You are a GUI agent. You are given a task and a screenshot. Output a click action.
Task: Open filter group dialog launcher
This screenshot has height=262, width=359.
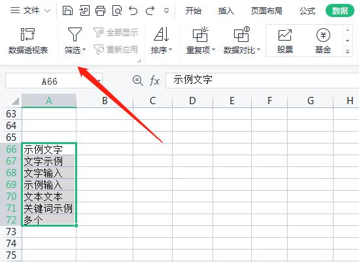pos(139,60)
